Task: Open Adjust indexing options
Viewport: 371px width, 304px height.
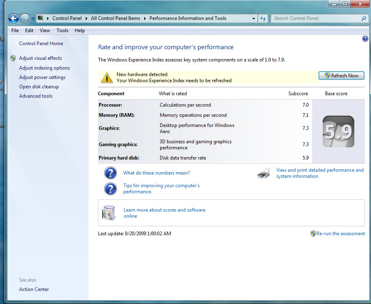Action: point(44,68)
